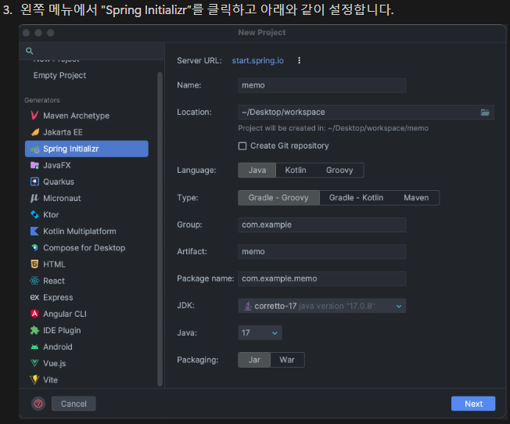This screenshot has width=510, height=424.
Task: Click the Android robot icon
Action: coord(34,347)
